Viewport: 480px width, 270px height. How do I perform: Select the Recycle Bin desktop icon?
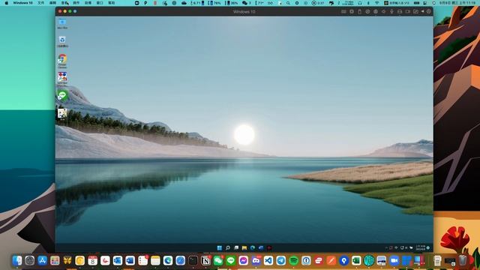coord(62,42)
